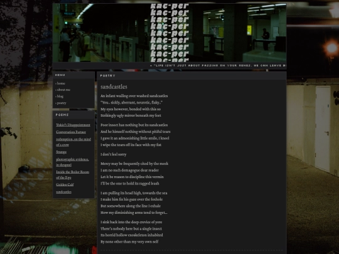Open the poem 'redemption, on the mind of a crow'
The width and height of the screenshot is (339, 254).
click(73, 142)
